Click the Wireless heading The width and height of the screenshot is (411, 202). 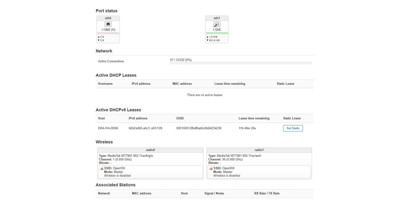tap(104, 142)
